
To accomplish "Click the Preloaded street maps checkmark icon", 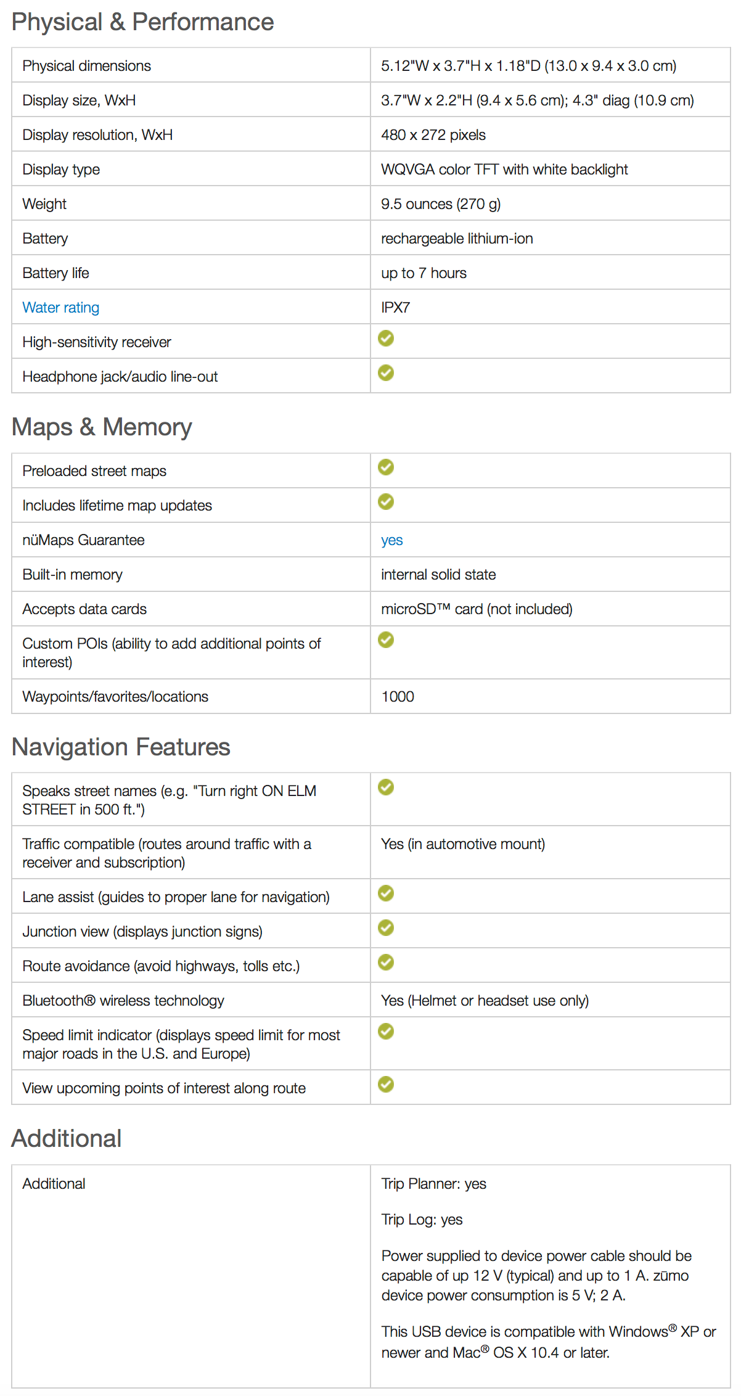I will (x=386, y=467).
